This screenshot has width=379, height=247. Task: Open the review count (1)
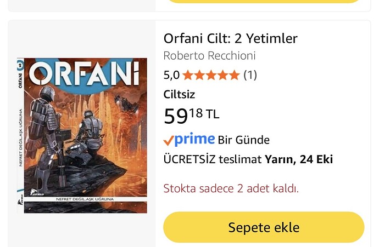(x=250, y=75)
